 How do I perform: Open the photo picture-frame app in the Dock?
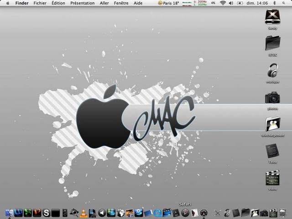130,213
